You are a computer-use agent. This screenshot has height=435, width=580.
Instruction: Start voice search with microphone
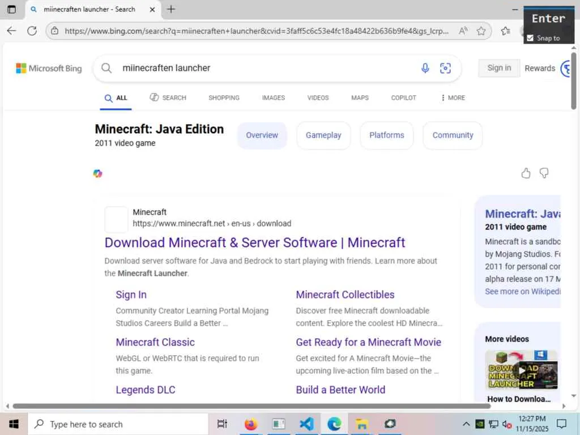[425, 68]
